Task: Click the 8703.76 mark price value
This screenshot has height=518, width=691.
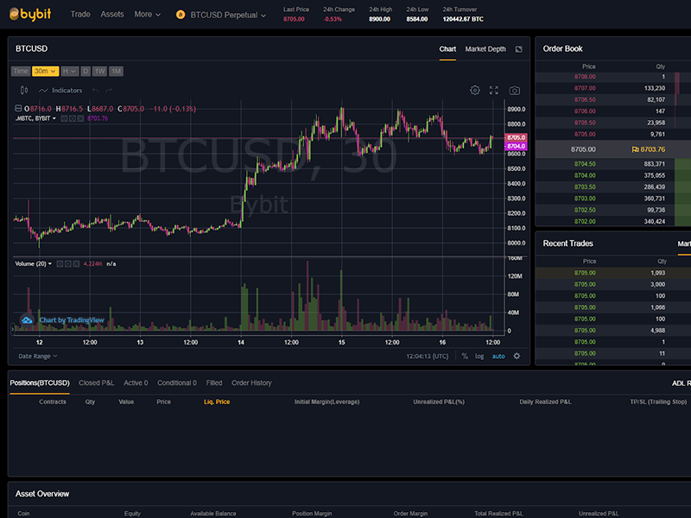Action: click(652, 149)
